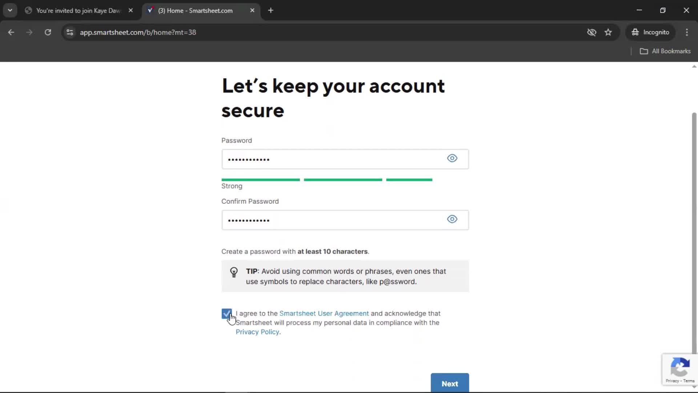Screen dimensions: 698x393
Task: Open the Chrome three-dot menu
Action: point(687,32)
